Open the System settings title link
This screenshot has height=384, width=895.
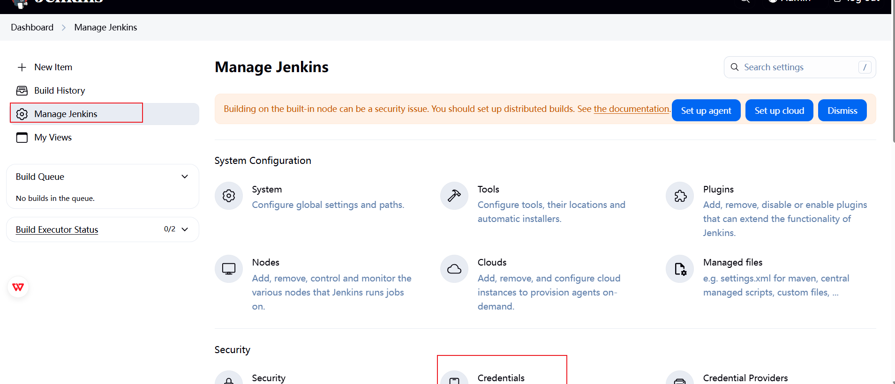(267, 189)
